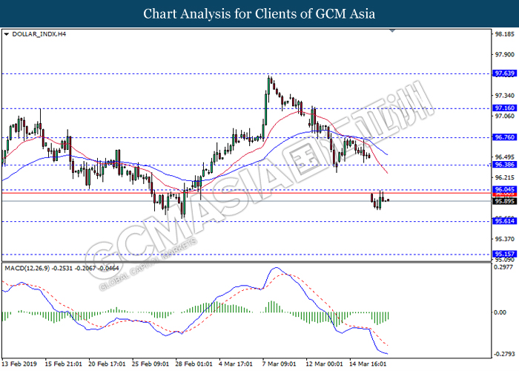Select the 96.386 price level label
The width and height of the screenshot is (519, 371).
(x=504, y=165)
